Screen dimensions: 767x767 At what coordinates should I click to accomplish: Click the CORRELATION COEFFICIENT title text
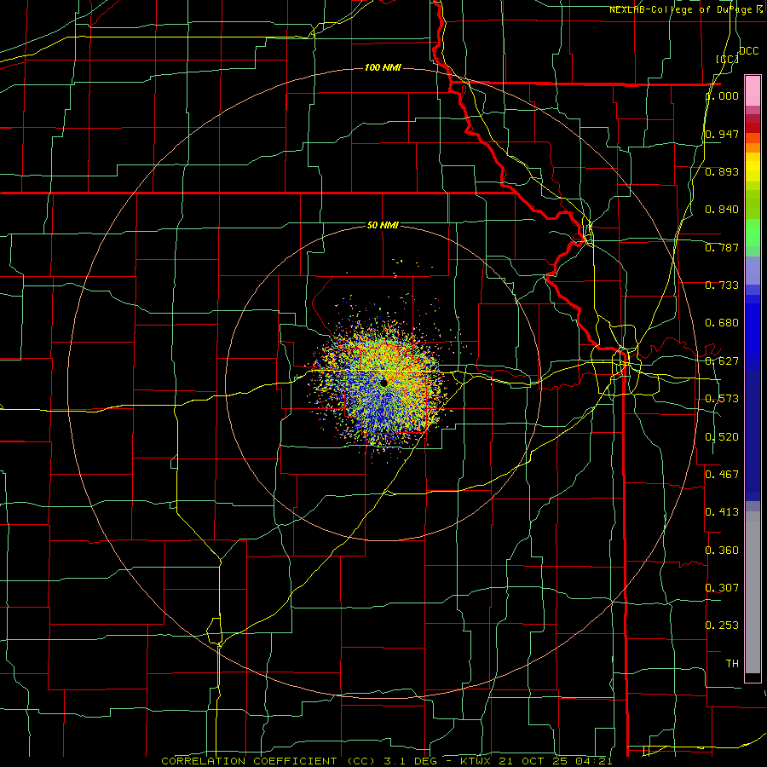[249, 761]
